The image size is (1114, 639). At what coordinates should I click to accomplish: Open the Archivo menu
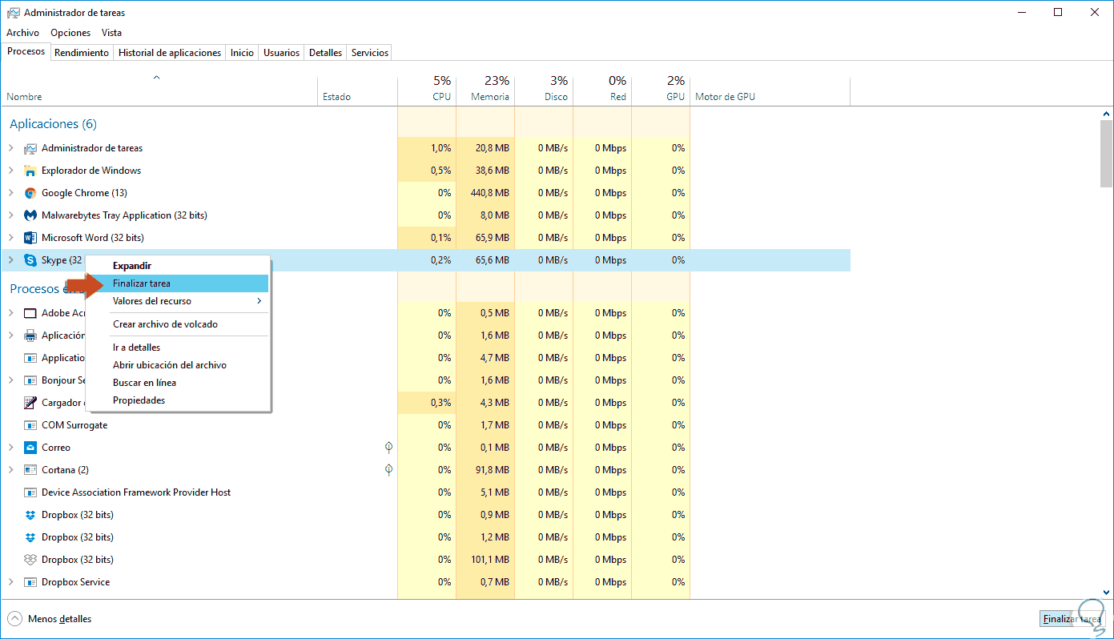coord(22,33)
